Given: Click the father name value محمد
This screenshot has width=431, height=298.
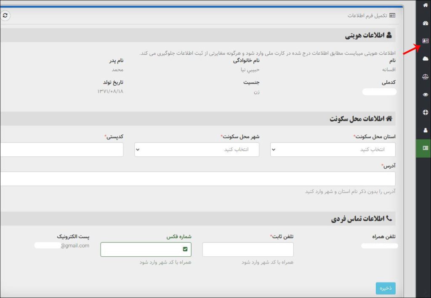Looking at the screenshot, I should tap(117, 69).
